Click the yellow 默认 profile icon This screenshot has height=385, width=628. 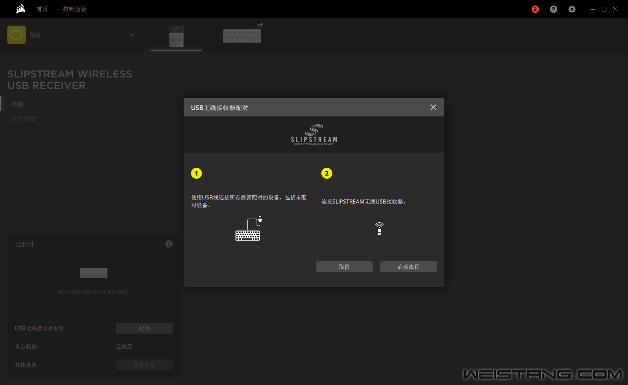coord(17,35)
